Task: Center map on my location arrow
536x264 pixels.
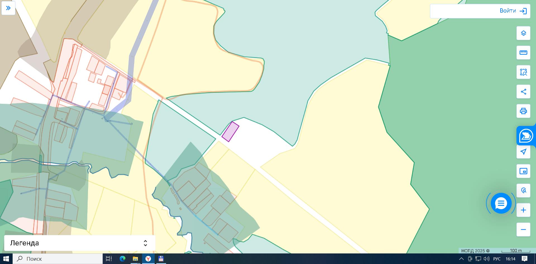Action: click(523, 152)
